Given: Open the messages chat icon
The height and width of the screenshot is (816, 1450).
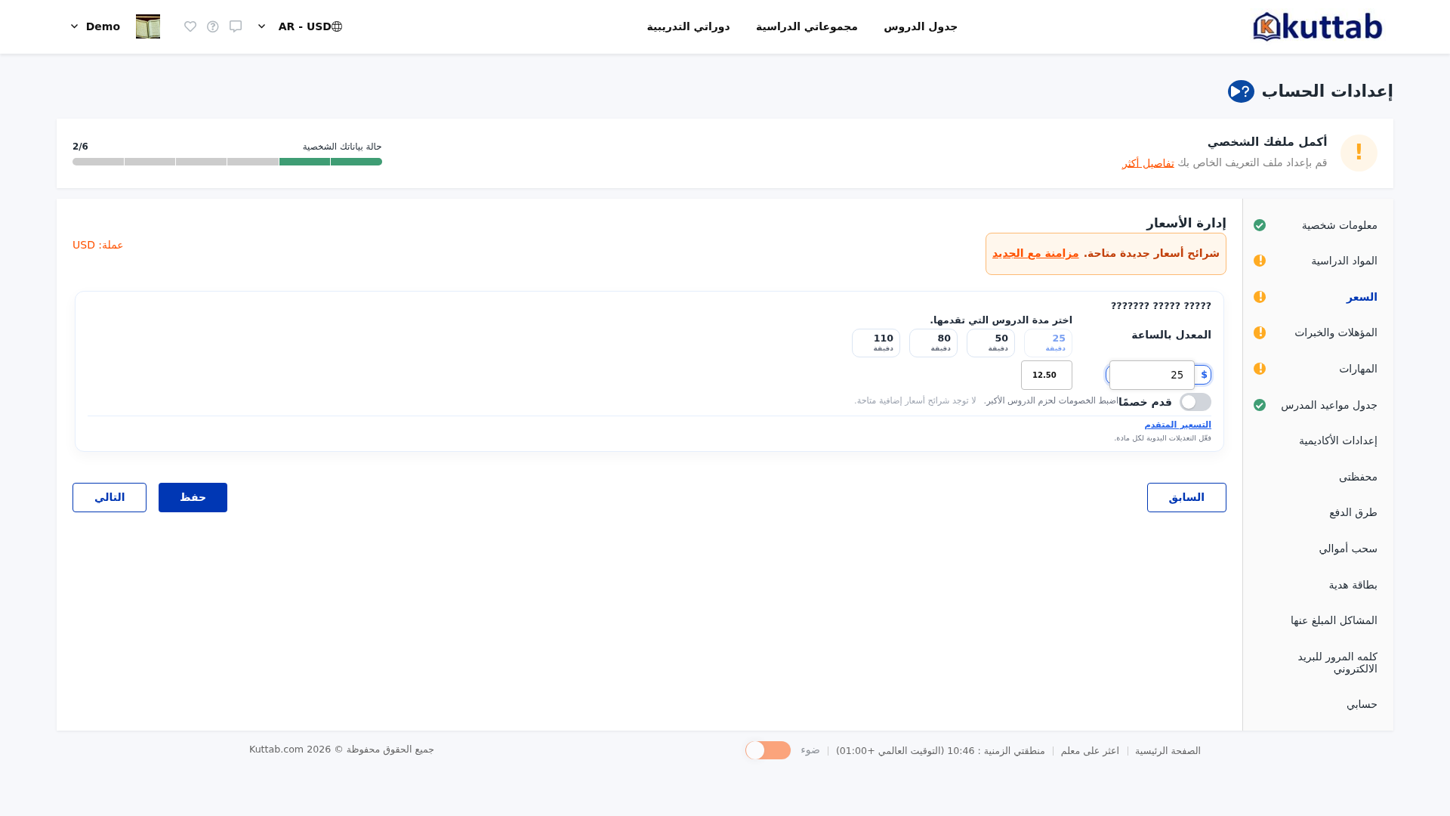Looking at the screenshot, I should 236,26.
